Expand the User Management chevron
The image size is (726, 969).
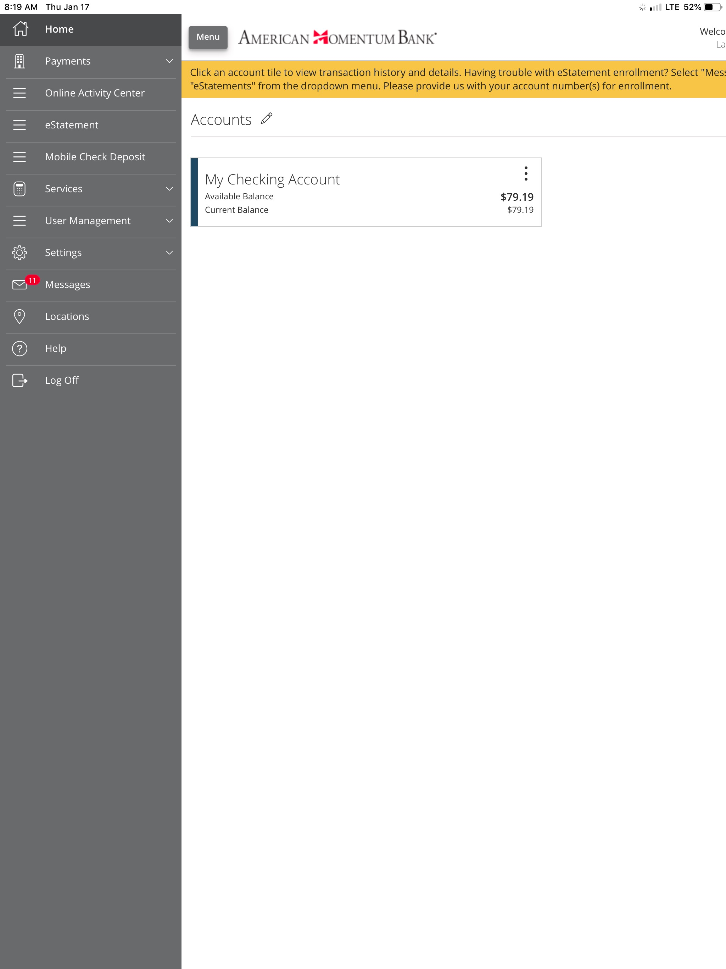coord(169,221)
